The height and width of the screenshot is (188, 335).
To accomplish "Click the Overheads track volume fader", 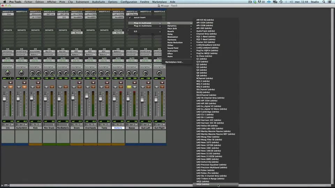I will pyautogui.click(x=87, y=96).
